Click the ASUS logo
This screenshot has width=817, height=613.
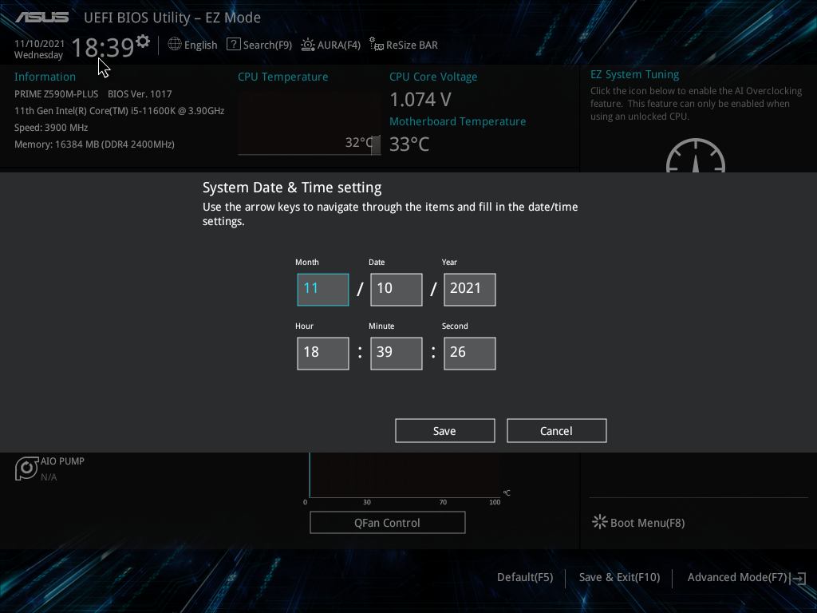click(x=42, y=18)
